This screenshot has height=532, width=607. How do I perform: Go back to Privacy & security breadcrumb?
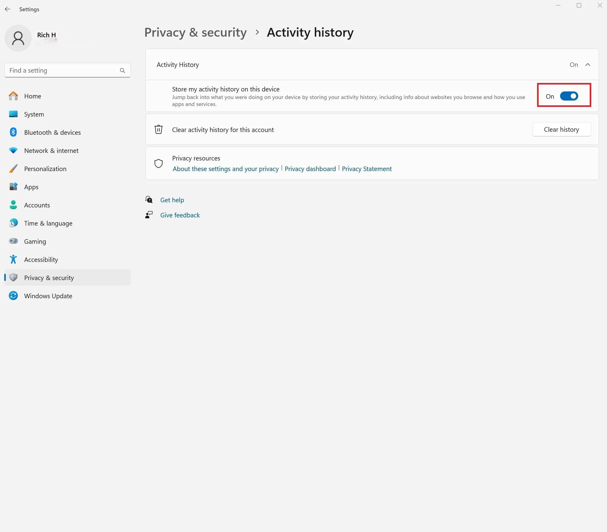(x=195, y=32)
